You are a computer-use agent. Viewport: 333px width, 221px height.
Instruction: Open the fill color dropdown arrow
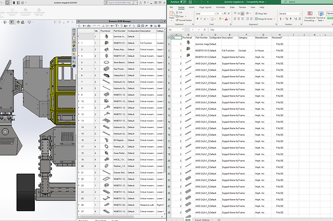(x=223, y=19)
